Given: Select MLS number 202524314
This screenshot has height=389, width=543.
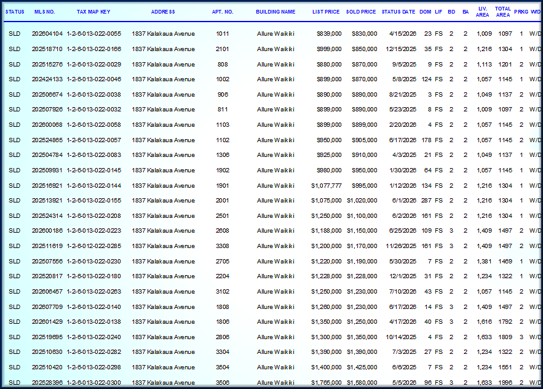Looking at the screenshot, I should point(47,215).
